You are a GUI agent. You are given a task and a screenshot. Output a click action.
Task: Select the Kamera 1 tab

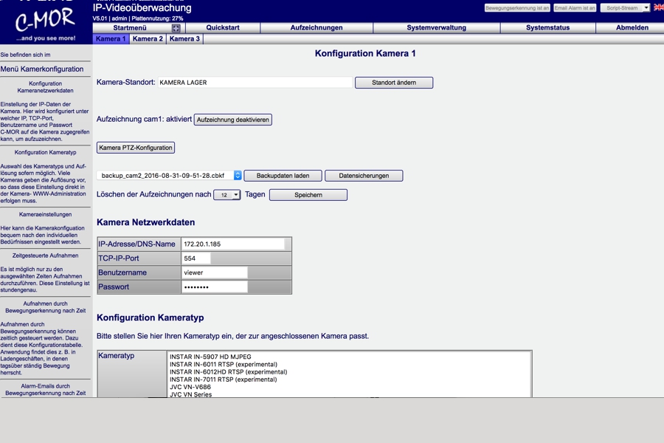tap(111, 38)
